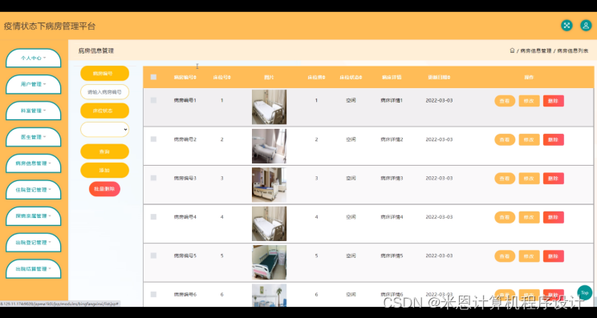The width and height of the screenshot is (597, 318).
Task: Click the 疫情状态下病房管理平台 title
Action: tap(50, 26)
